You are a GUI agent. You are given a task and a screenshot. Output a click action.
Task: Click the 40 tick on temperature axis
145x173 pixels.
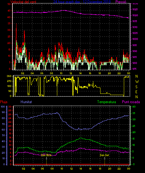click(x=134, y=107)
